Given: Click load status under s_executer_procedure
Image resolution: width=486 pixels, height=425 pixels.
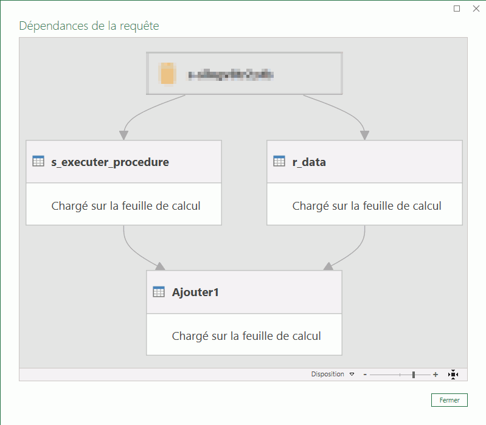Looking at the screenshot, I should pyautogui.click(x=126, y=206).
